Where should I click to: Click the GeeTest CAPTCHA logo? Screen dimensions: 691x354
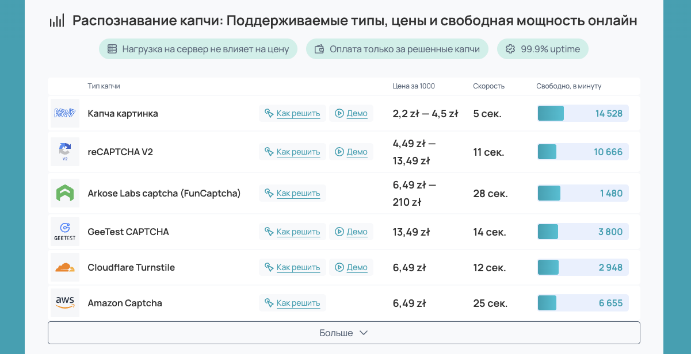[65, 231]
